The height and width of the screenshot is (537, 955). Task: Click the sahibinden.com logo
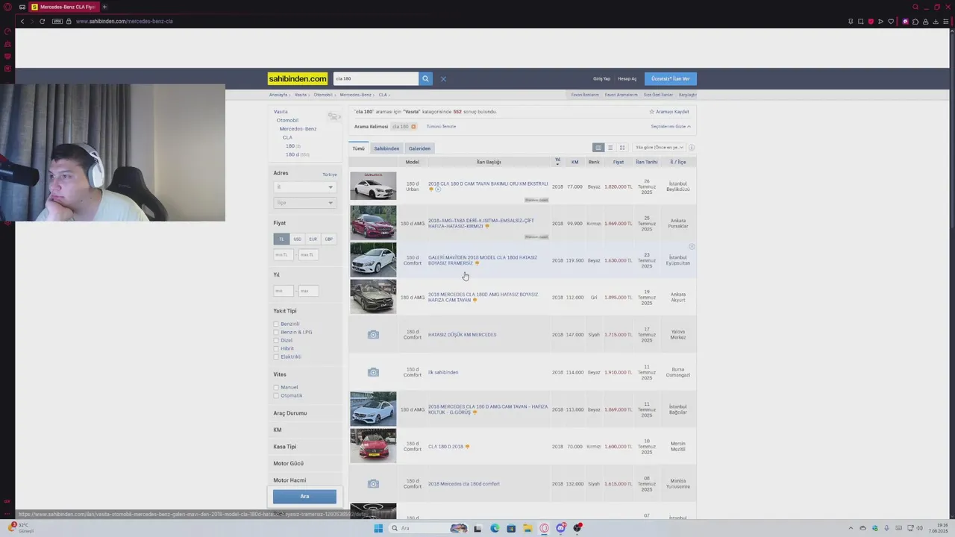coord(298,78)
